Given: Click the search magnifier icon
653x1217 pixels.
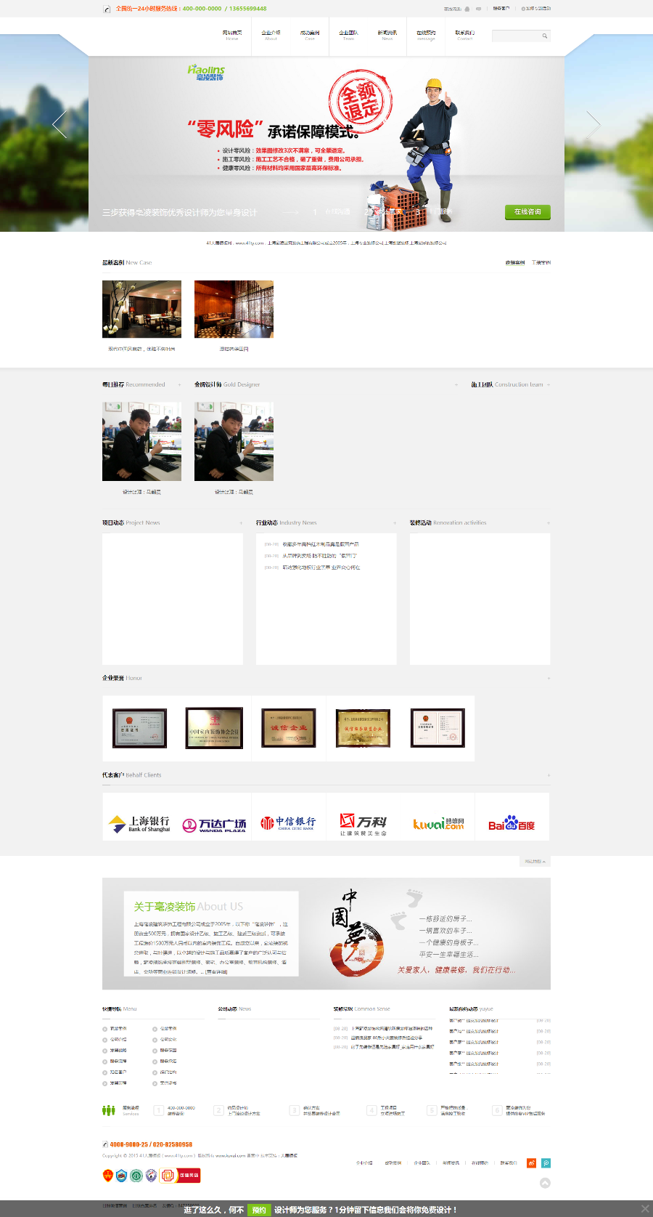Looking at the screenshot, I should tap(544, 36).
